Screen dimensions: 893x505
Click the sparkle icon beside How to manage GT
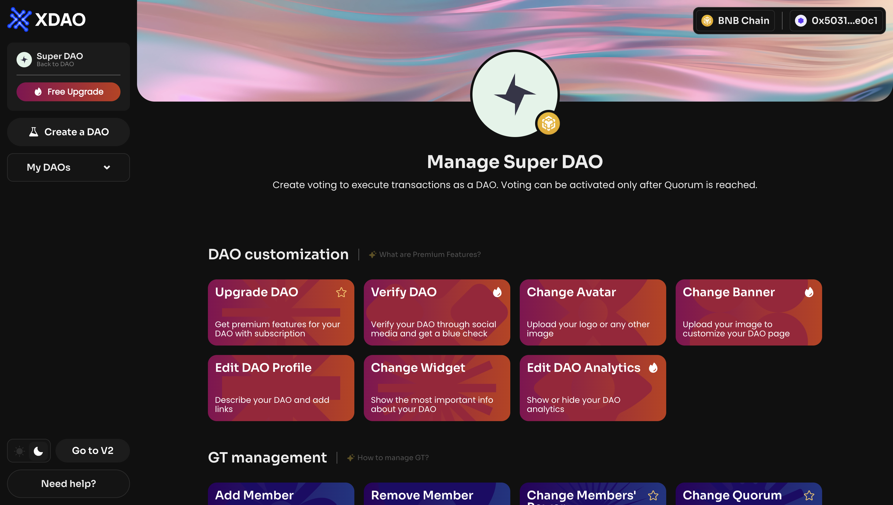[x=351, y=457]
